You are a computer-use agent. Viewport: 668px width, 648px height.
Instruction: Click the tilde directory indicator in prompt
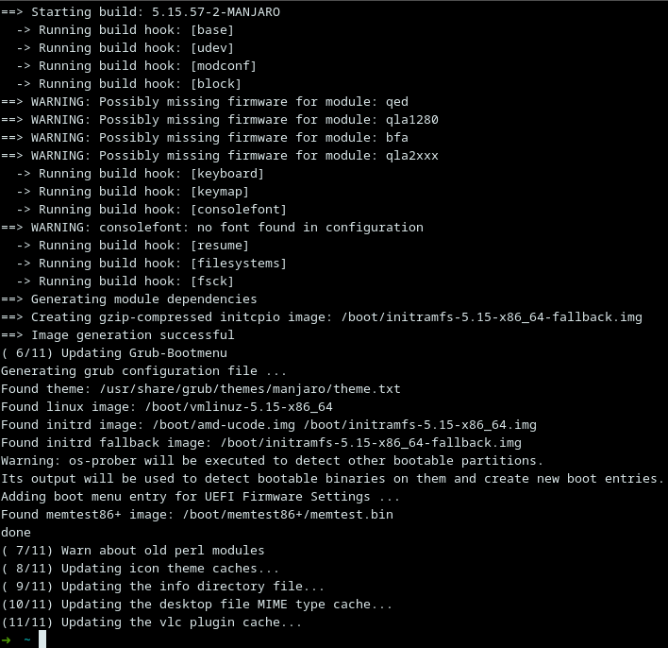26,639
